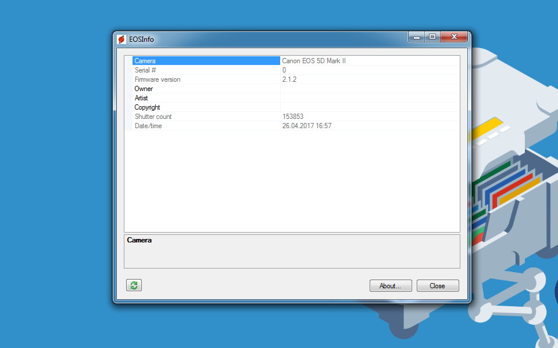Close EOSInfo with the red title bar X
The width and height of the screenshot is (558, 348).
pyautogui.click(x=454, y=37)
